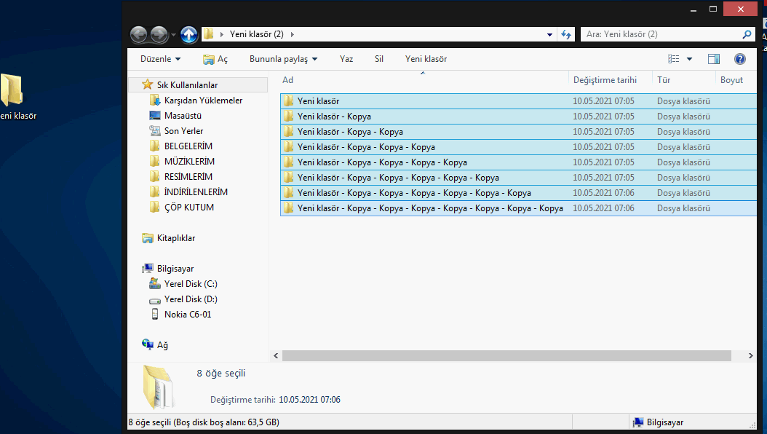Screen dimensions: 767x434
Task: Open recent locations dropdown beside Forward
Action: click(x=173, y=35)
